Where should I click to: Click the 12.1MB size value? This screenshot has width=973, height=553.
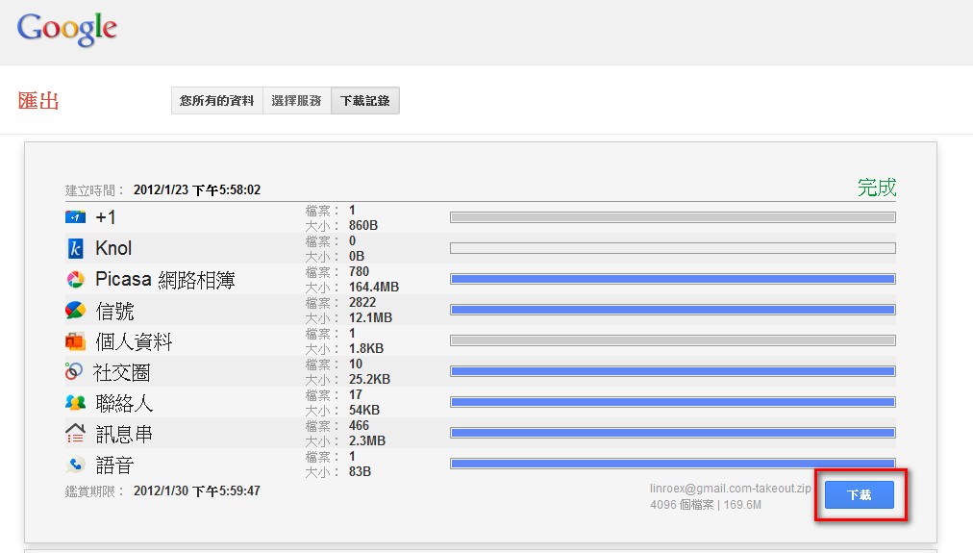pos(370,317)
